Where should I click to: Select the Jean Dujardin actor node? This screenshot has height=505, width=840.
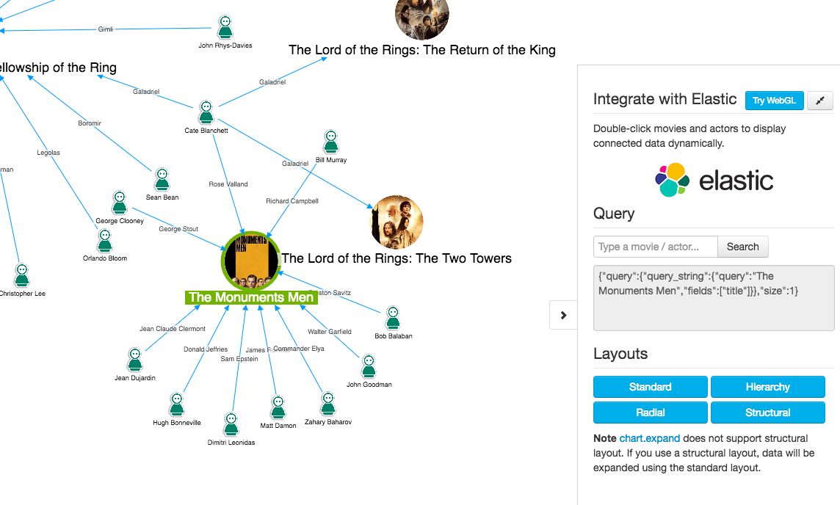135,360
